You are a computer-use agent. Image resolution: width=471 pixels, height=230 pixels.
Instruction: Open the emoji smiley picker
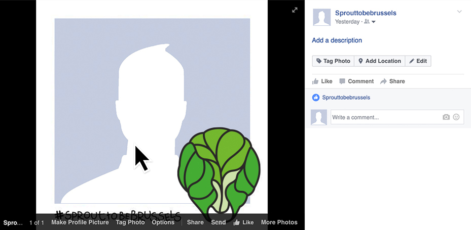point(456,117)
